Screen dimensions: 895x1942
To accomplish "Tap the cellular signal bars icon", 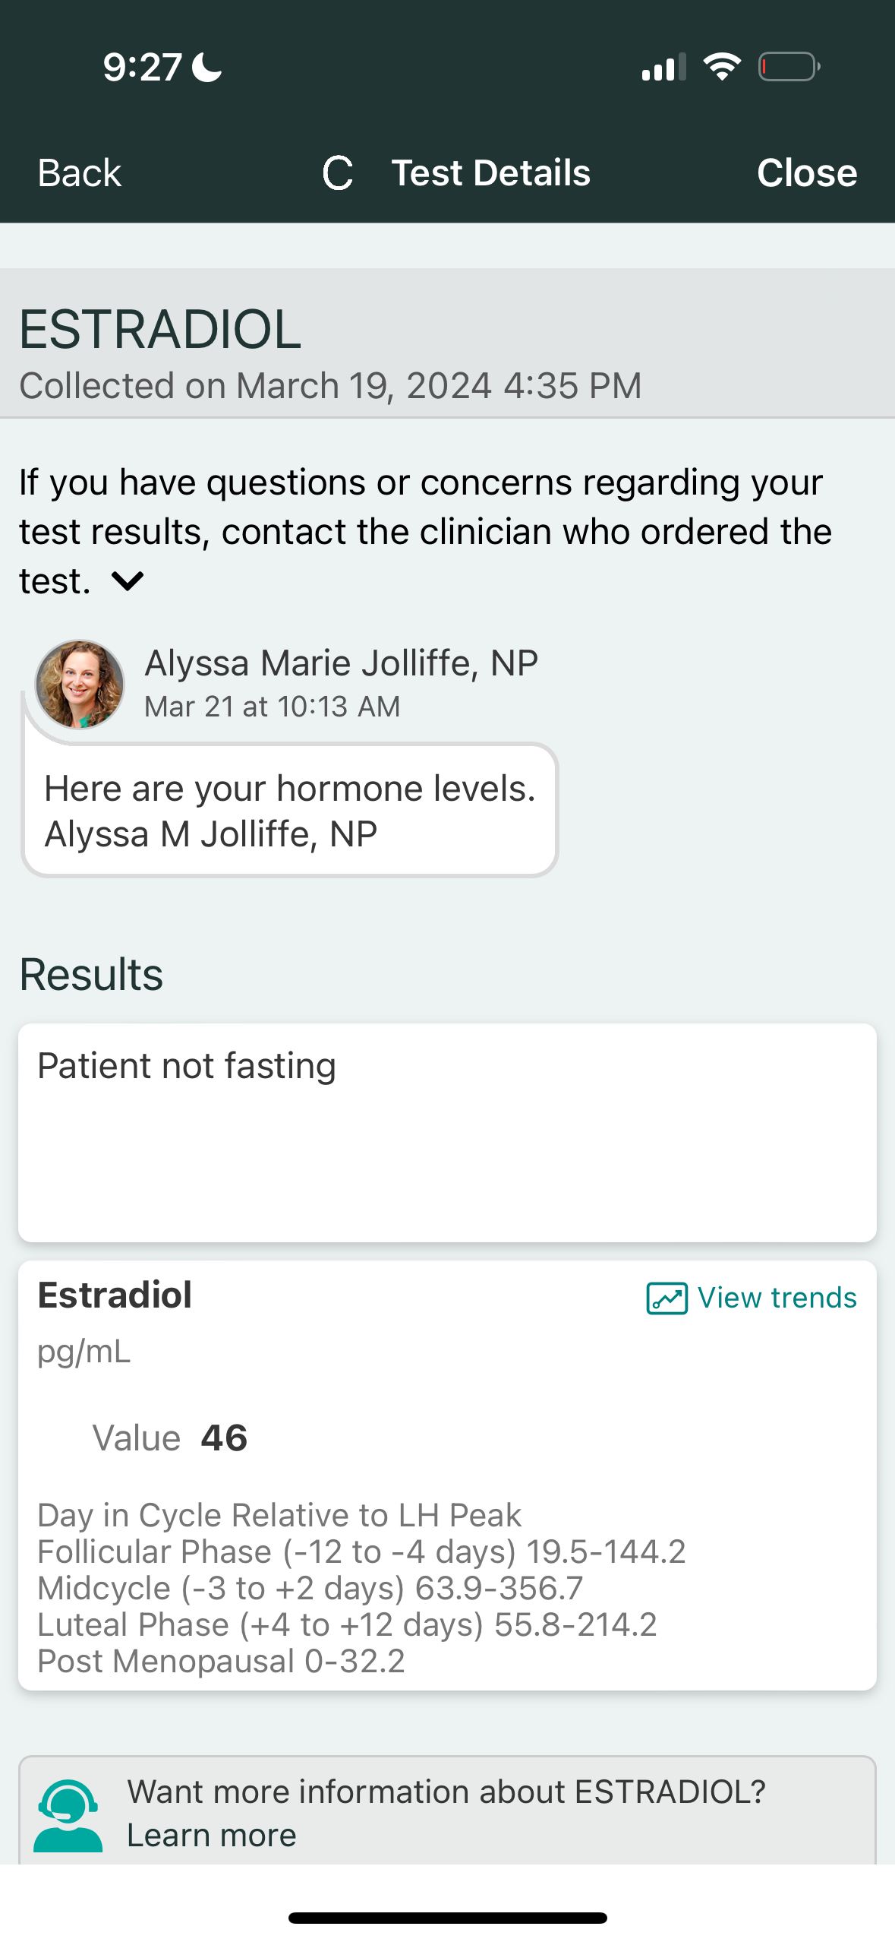I will 663,67.
